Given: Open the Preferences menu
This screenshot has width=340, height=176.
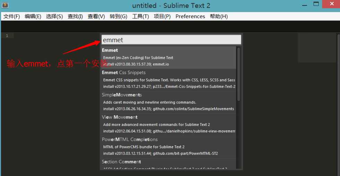Looking at the screenshot, I should point(190,17).
